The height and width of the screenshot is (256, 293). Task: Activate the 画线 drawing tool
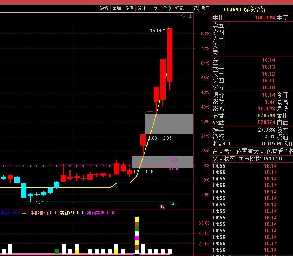click(154, 8)
